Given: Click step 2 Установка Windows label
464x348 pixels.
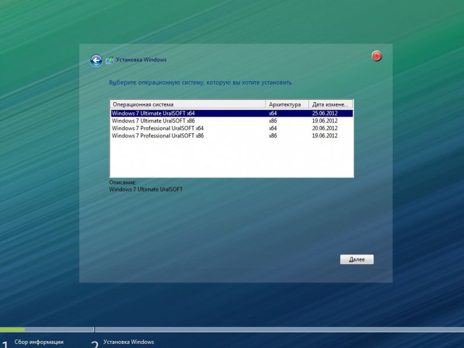Looking at the screenshot, I should [129, 342].
